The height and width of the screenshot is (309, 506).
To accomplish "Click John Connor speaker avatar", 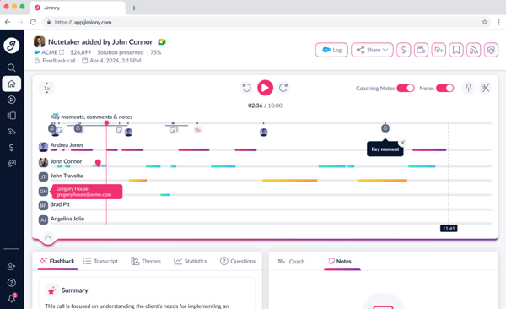I will [x=43, y=162].
